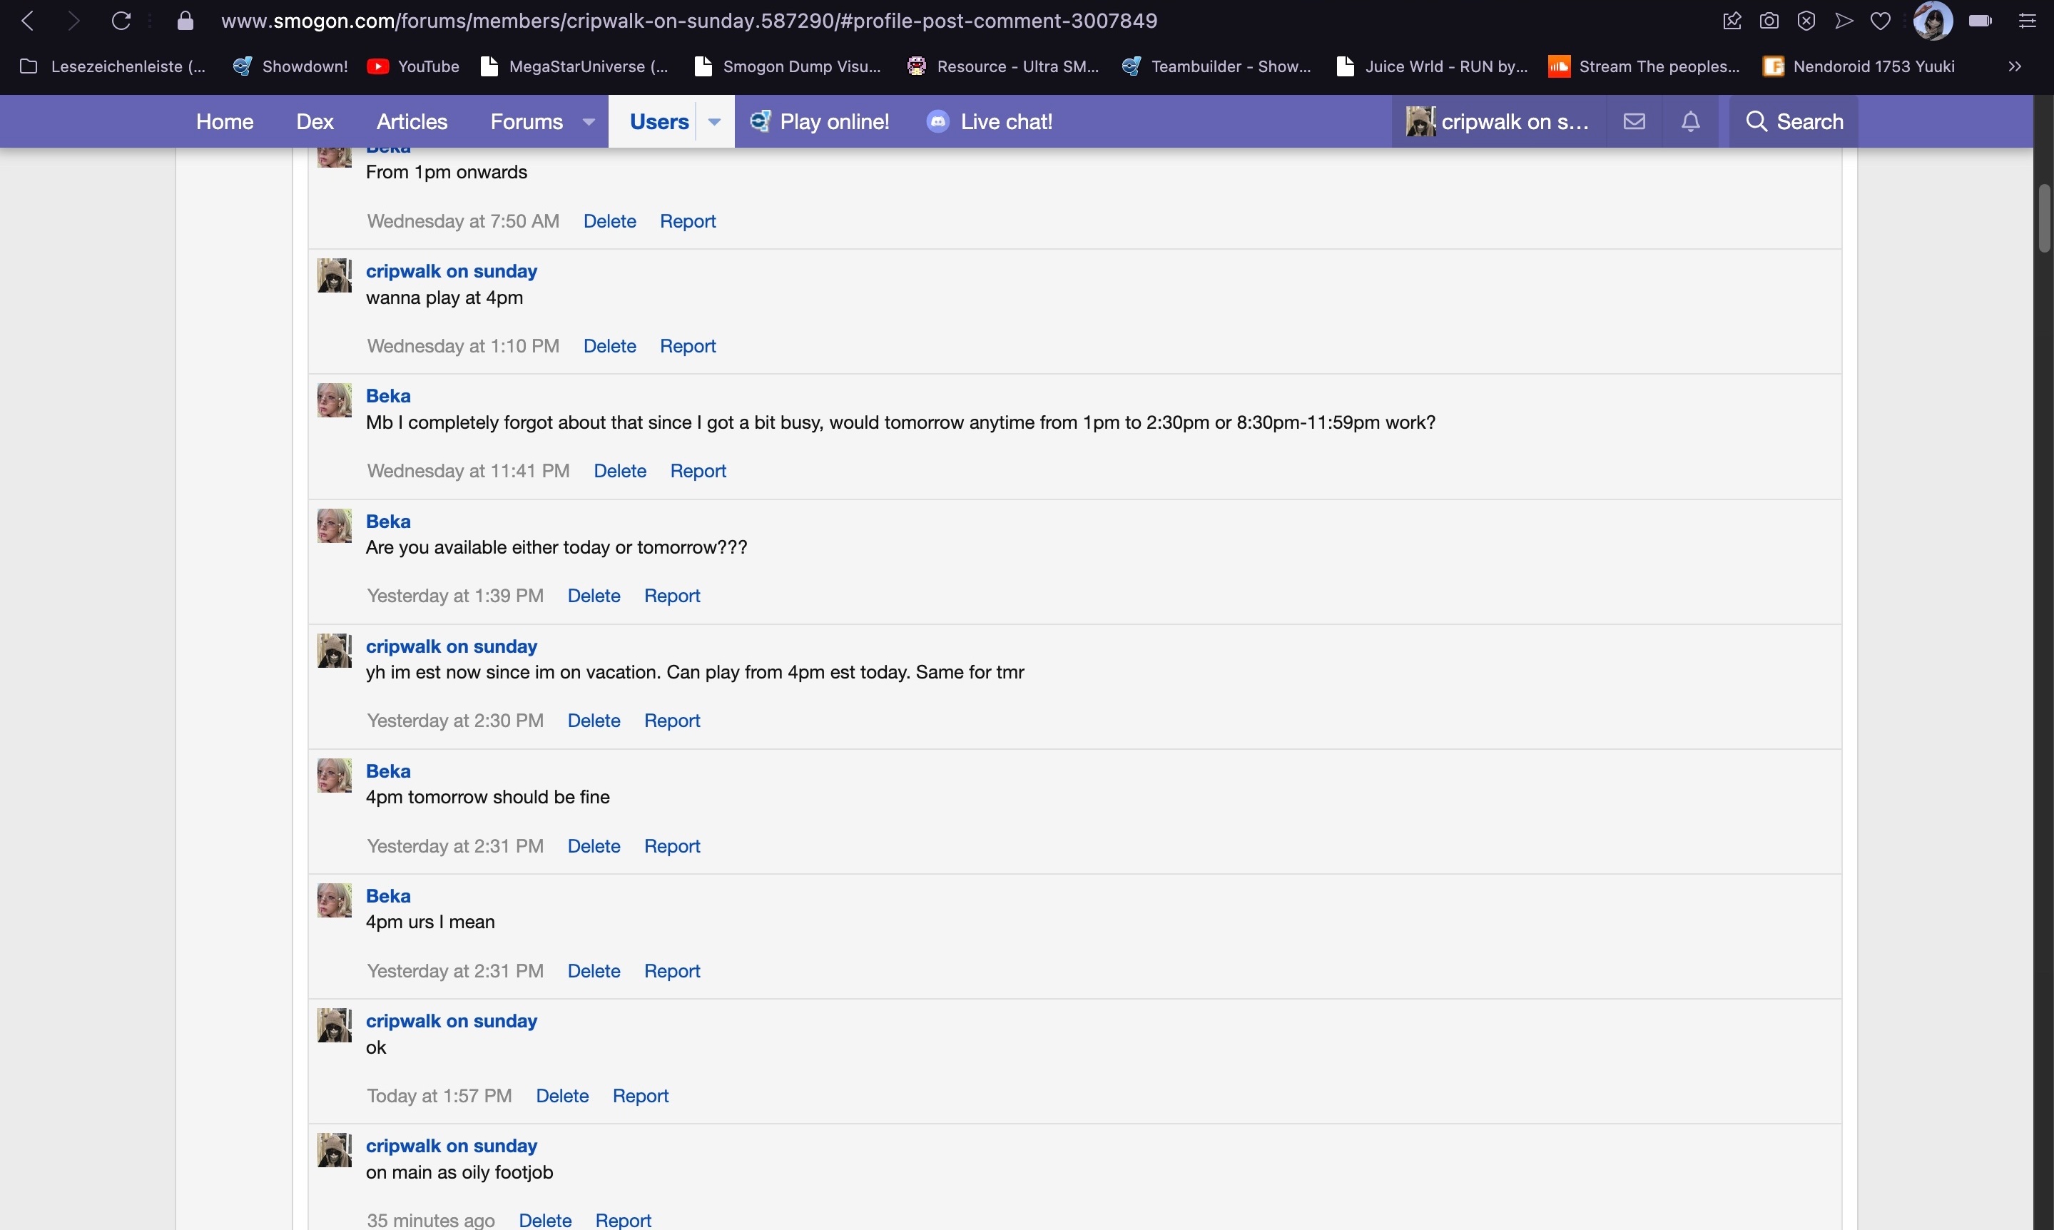The image size is (2054, 1230).
Task: Expand the Users dropdown arrow
Action: [714, 122]
